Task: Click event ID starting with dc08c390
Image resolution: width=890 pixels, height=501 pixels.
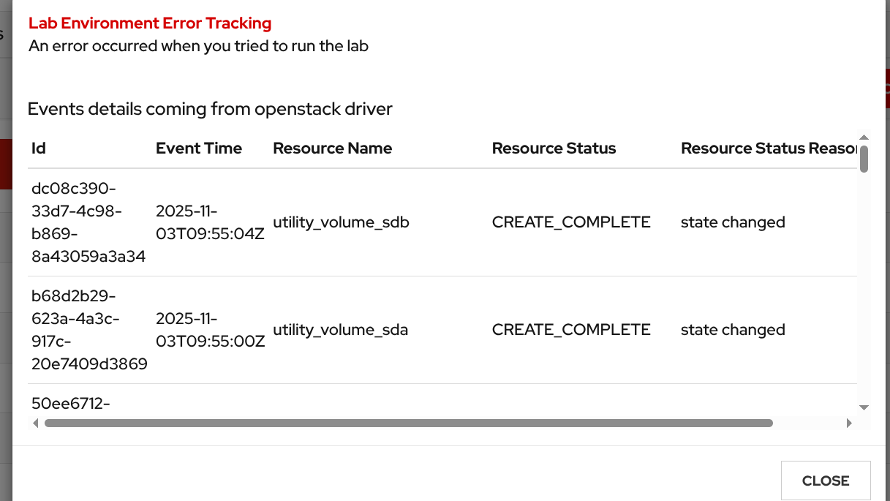Action: tap(88, 222)
